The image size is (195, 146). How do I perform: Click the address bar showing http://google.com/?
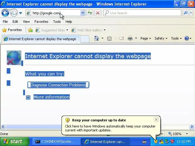pyautogui.click(x=53, y=13)
